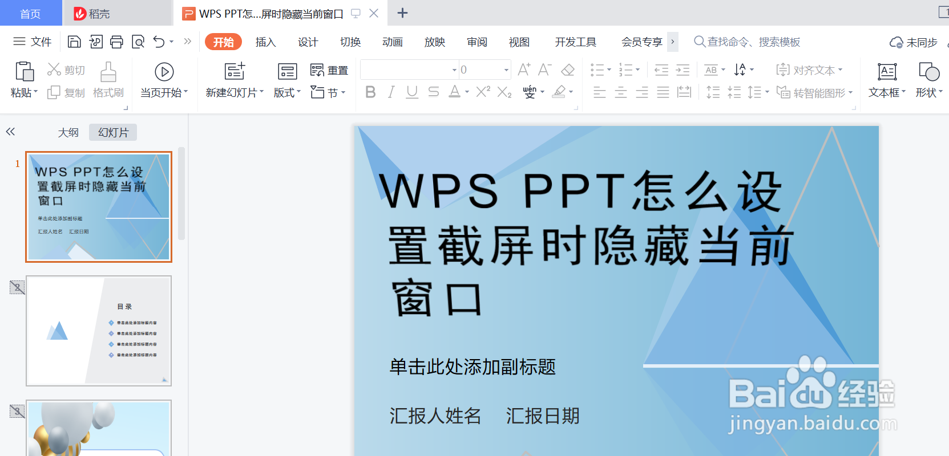Image resolution: width=949 pixels, height=456 pixels.
Task: Click the search commands (查找命令) field
Action: tap(747, 42)
